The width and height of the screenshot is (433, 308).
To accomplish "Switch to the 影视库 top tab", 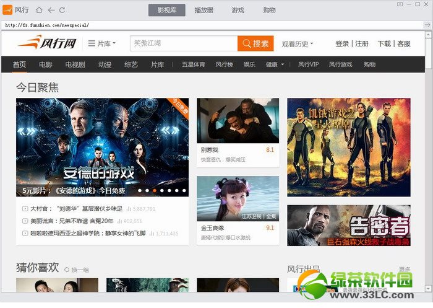I will (x=167, y=11).
